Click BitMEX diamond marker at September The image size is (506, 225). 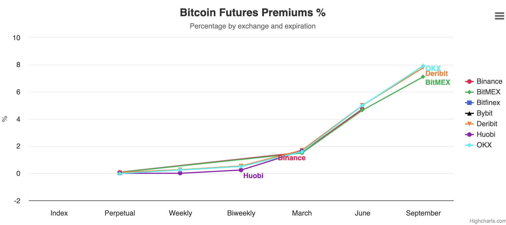click(423, 77)
